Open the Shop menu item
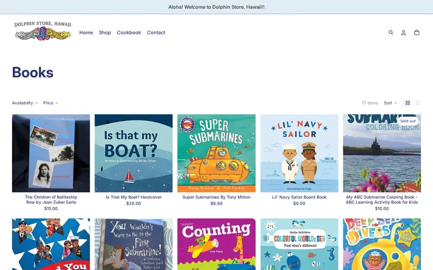The width and height of the screenshot is (433, 270). tap(105, 32)
